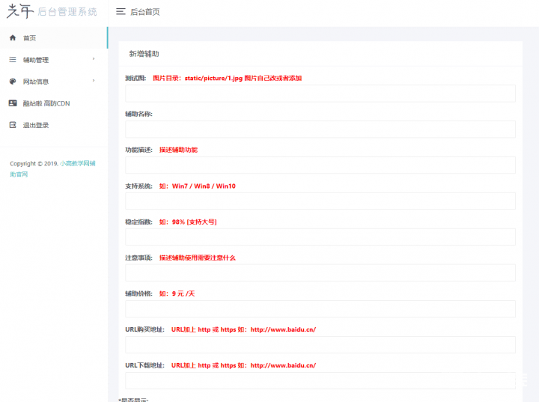Expand the 网站信息 submenu chevron
Viewport: 539px width, 402px height.
94,81
